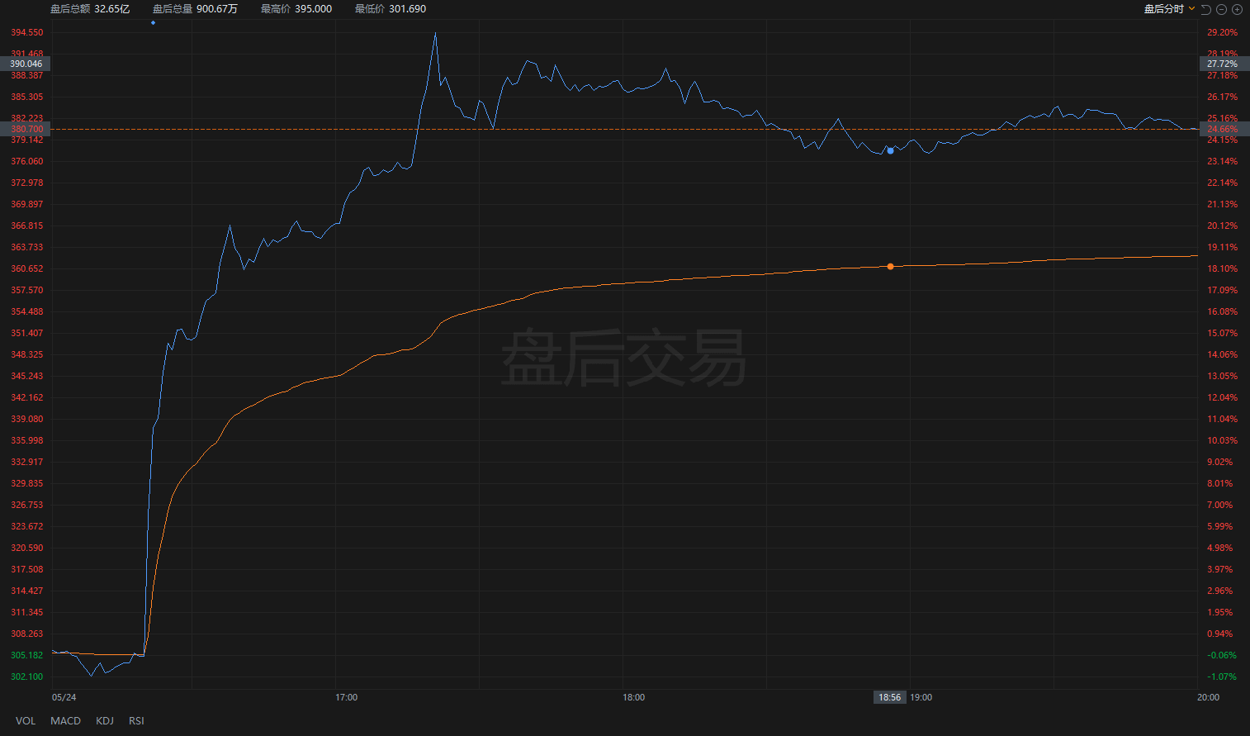Viewport: 1250px width, 736px height.
Task: Click the 18:56 crosshair time label
Action: pos(890,698)
